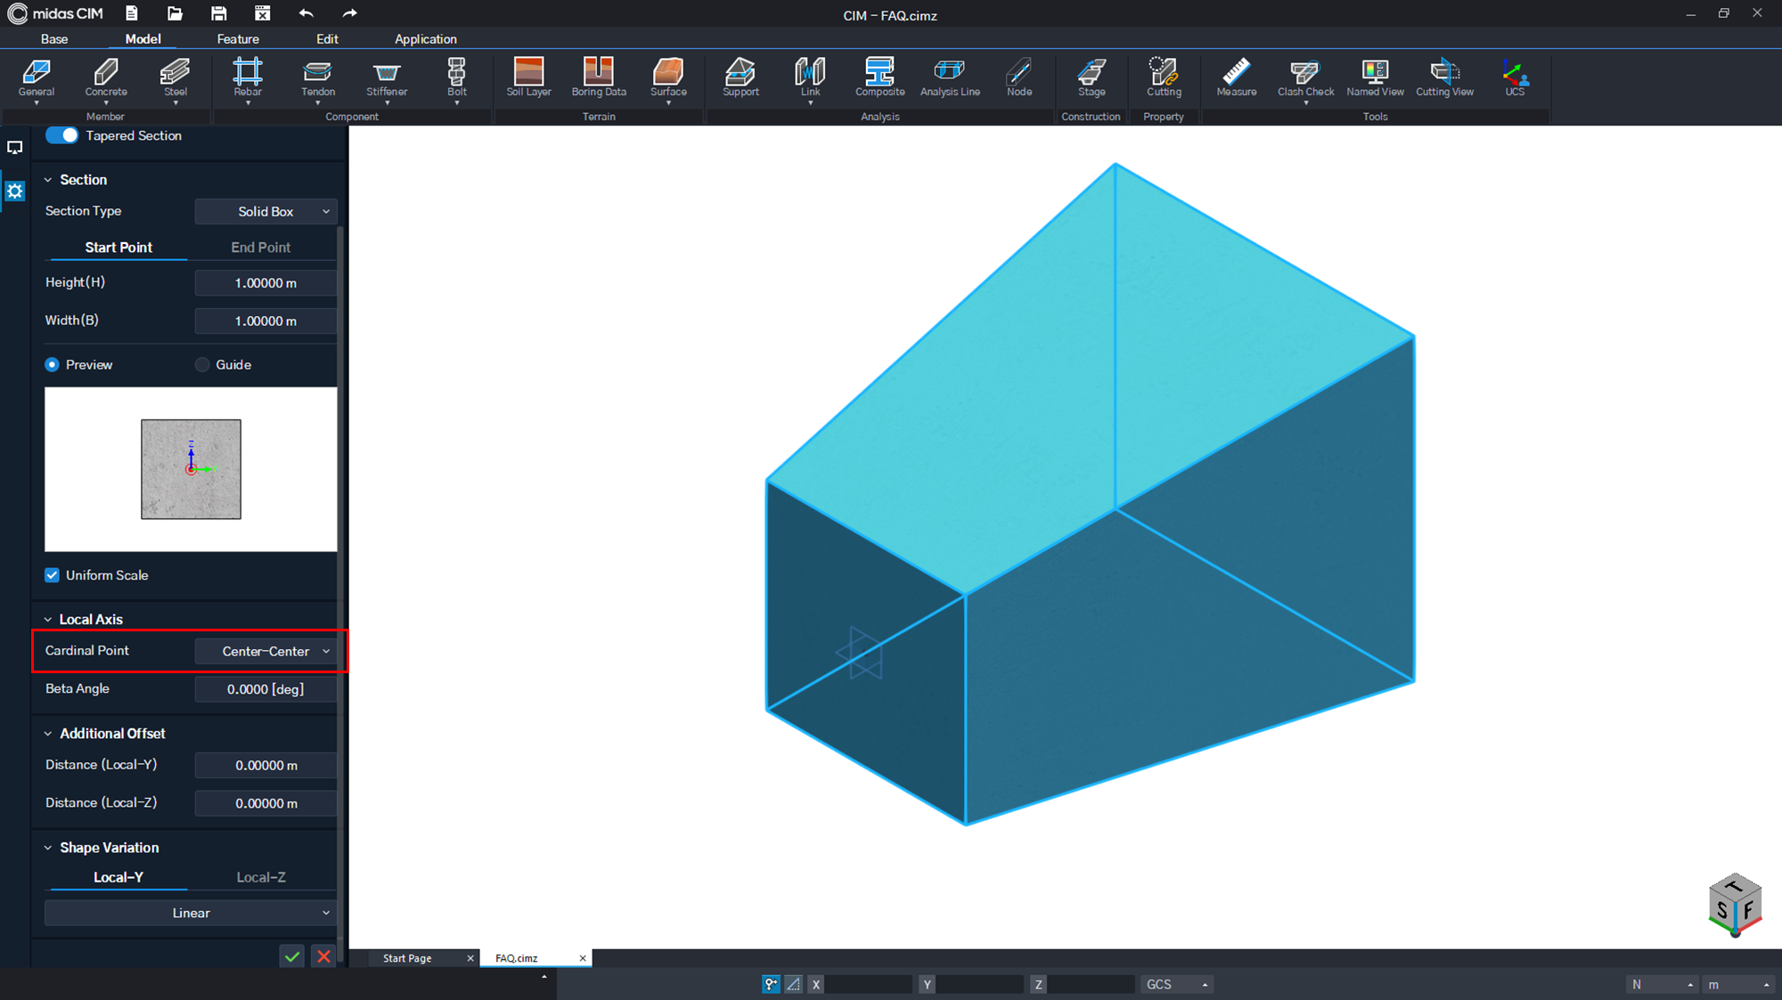Screen dimensions: 1782x1000
Task: Open the Start Page document tab
Action: [x=407, y=958]
